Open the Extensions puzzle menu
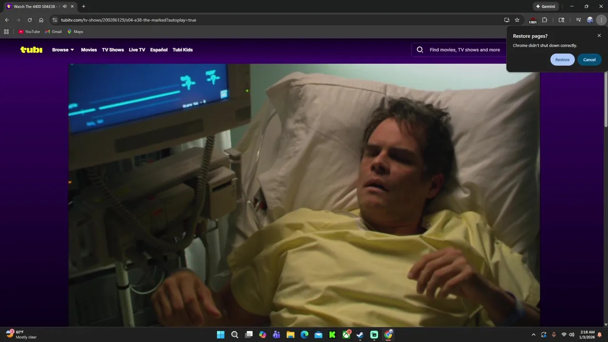Viewport: 608px width, 342px height. (x=545, y=20)
